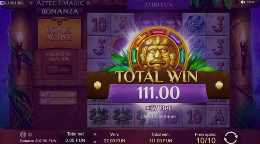The image size is (260, 144).
Task: Increase total bet with up arrow
Action: [95, 134]
